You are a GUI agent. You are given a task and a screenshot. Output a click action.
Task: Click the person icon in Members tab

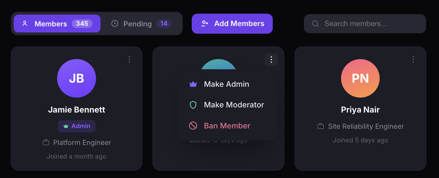coord(25,24)
